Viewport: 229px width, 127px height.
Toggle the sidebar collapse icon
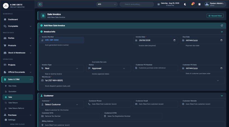click(40, 4)
